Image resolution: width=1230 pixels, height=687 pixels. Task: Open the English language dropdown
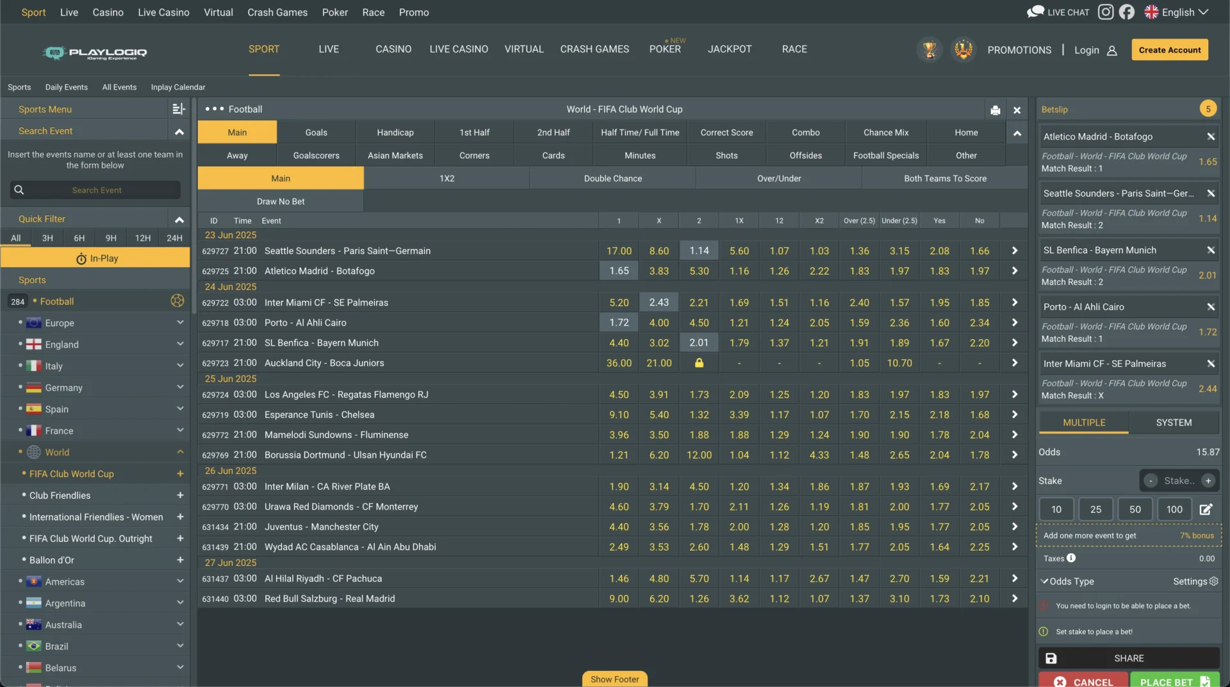click(1177, 12)
